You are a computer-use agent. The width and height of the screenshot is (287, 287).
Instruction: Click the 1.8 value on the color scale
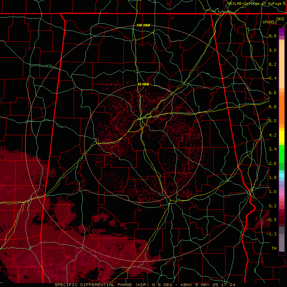(273, 178)
